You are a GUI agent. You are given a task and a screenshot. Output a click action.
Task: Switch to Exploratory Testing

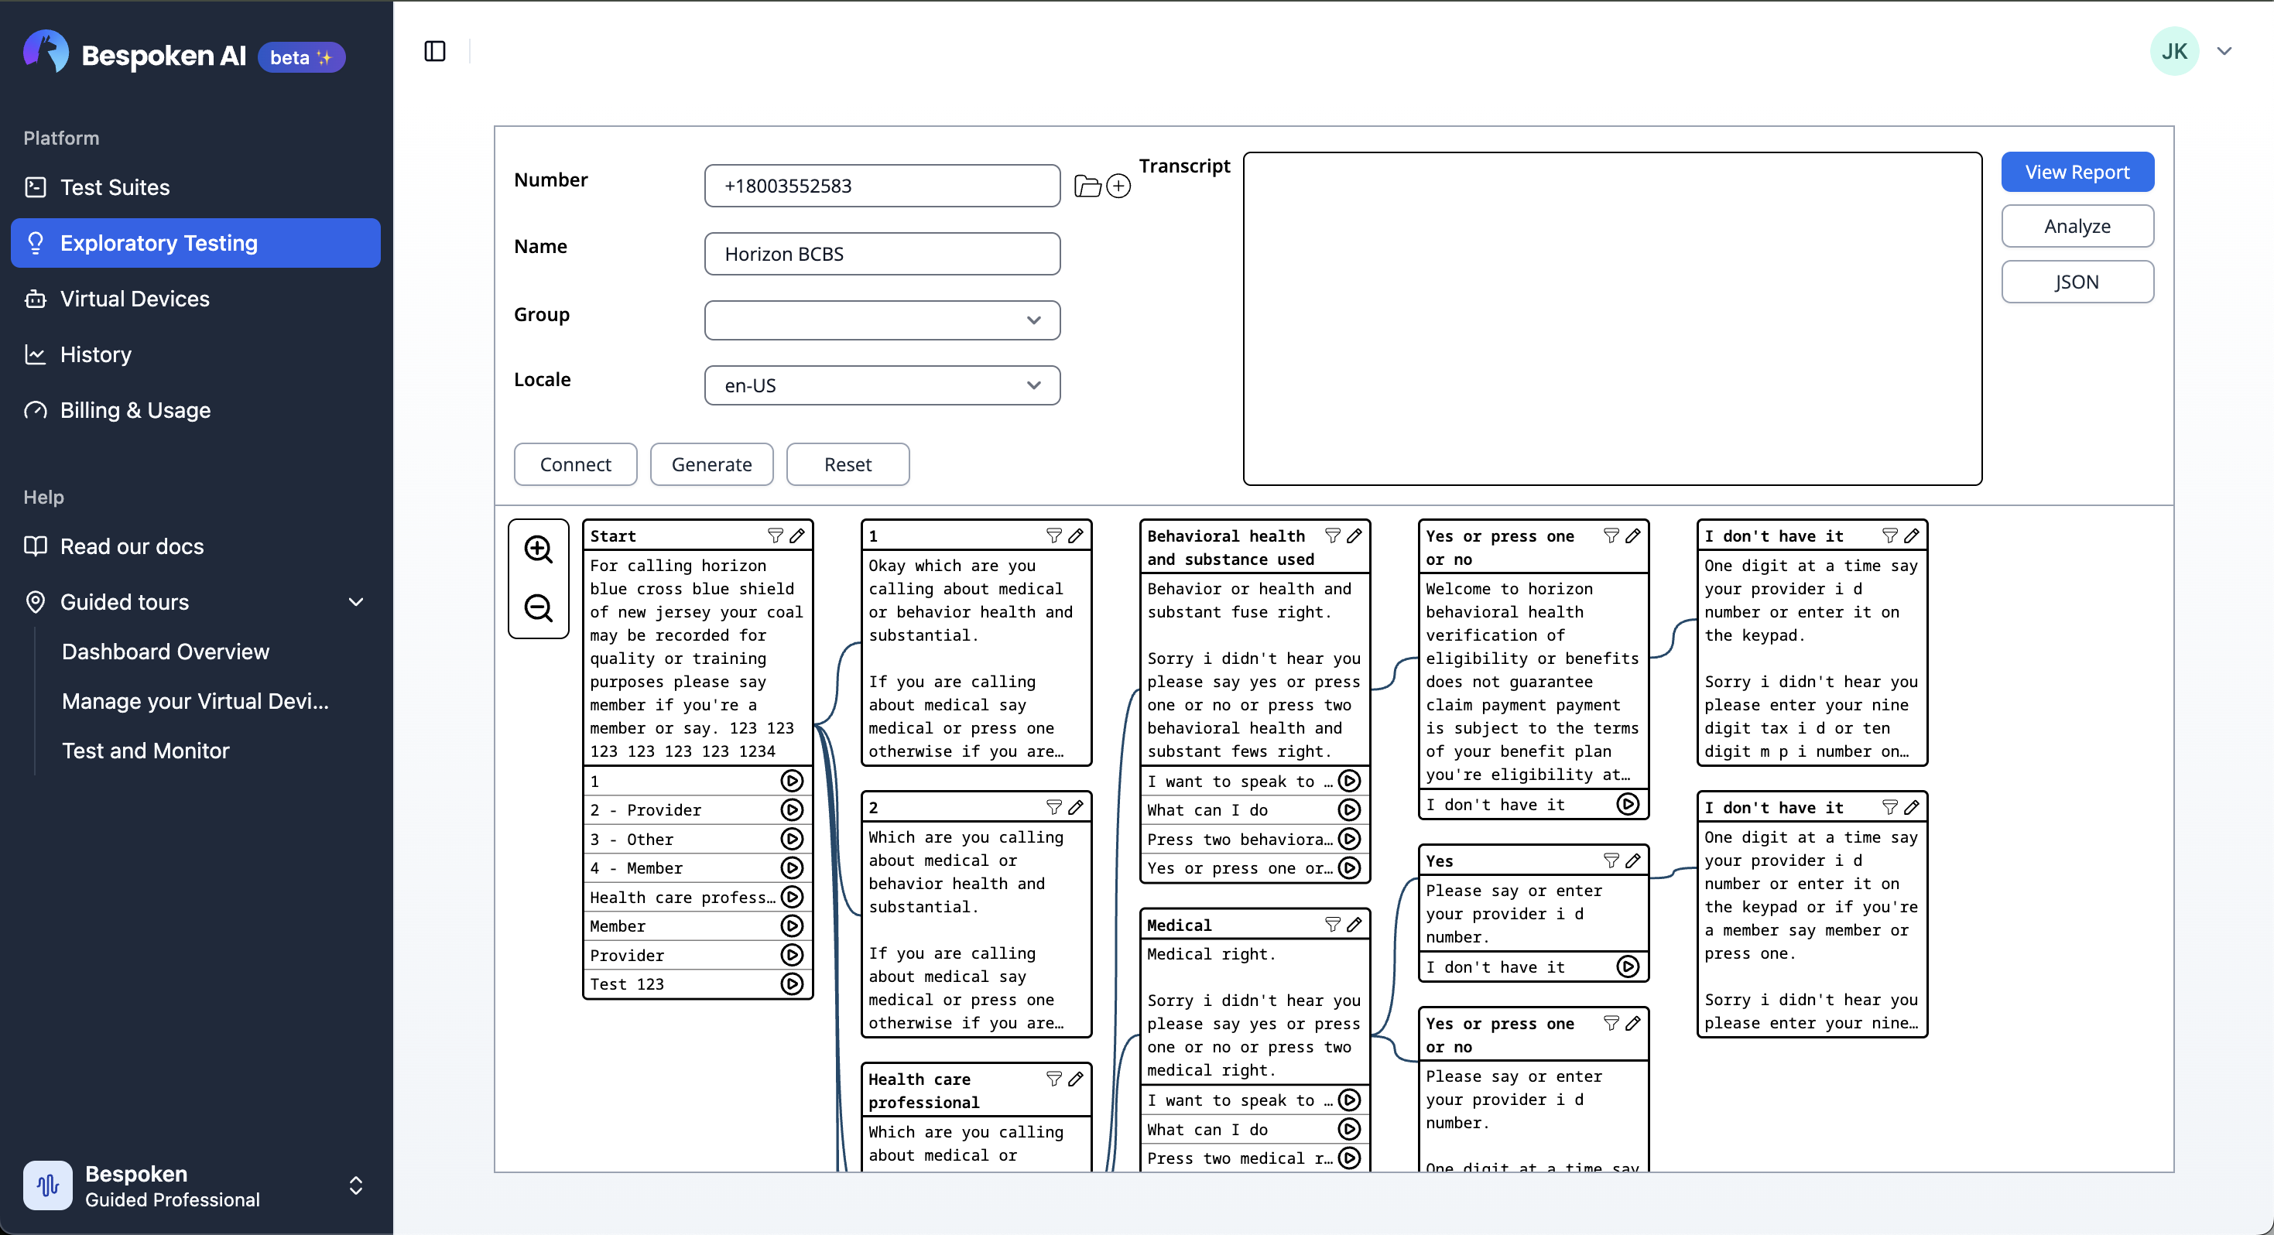tap(159, 243)
